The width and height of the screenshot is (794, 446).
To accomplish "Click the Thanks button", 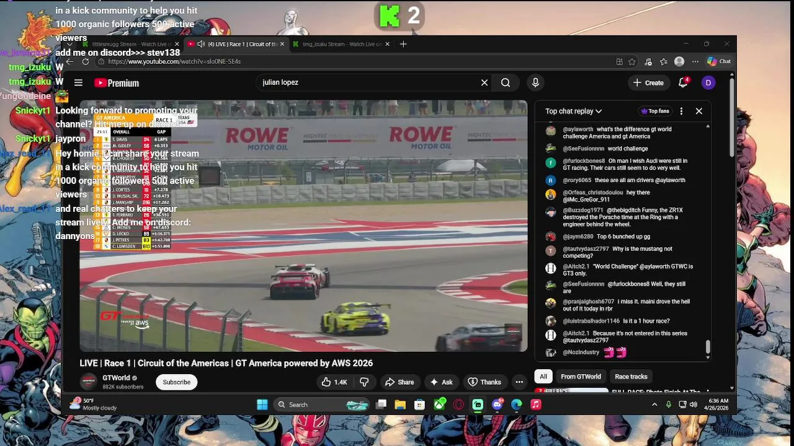I will pos(484,382).
